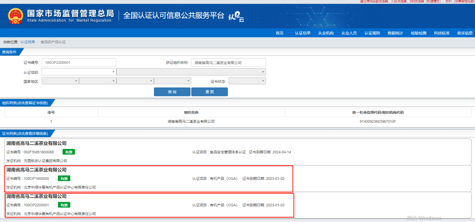Open fourth 国家地区 dropdown
475x222 pixels.
173,81
